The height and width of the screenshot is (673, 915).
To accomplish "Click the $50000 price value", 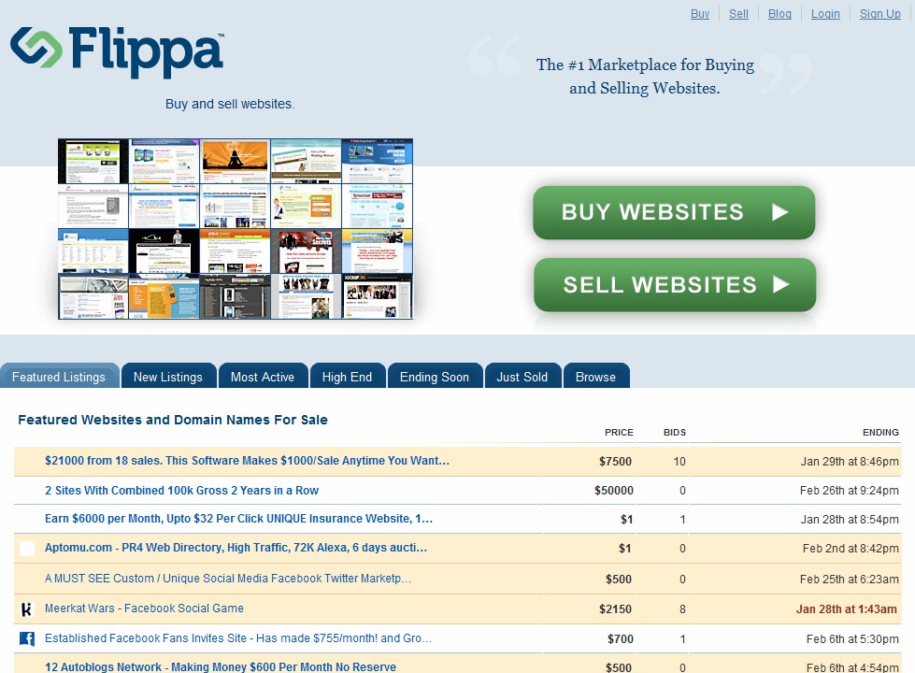I will click(614, 491).
